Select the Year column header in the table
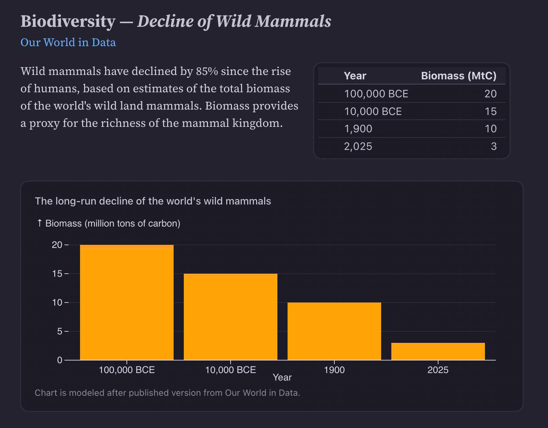Image resolution: width=548 pixels, height=428 pixels. (355, 76)
